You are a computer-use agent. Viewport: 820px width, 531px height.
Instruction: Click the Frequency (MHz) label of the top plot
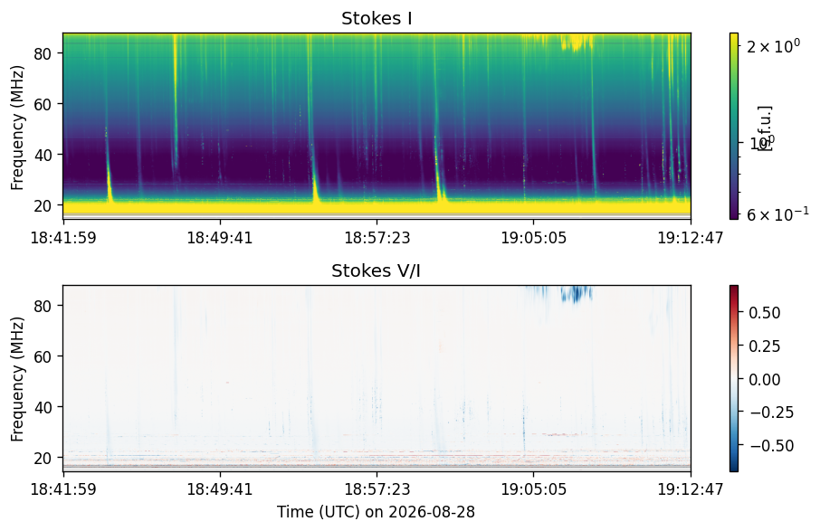tap(17, 128)
